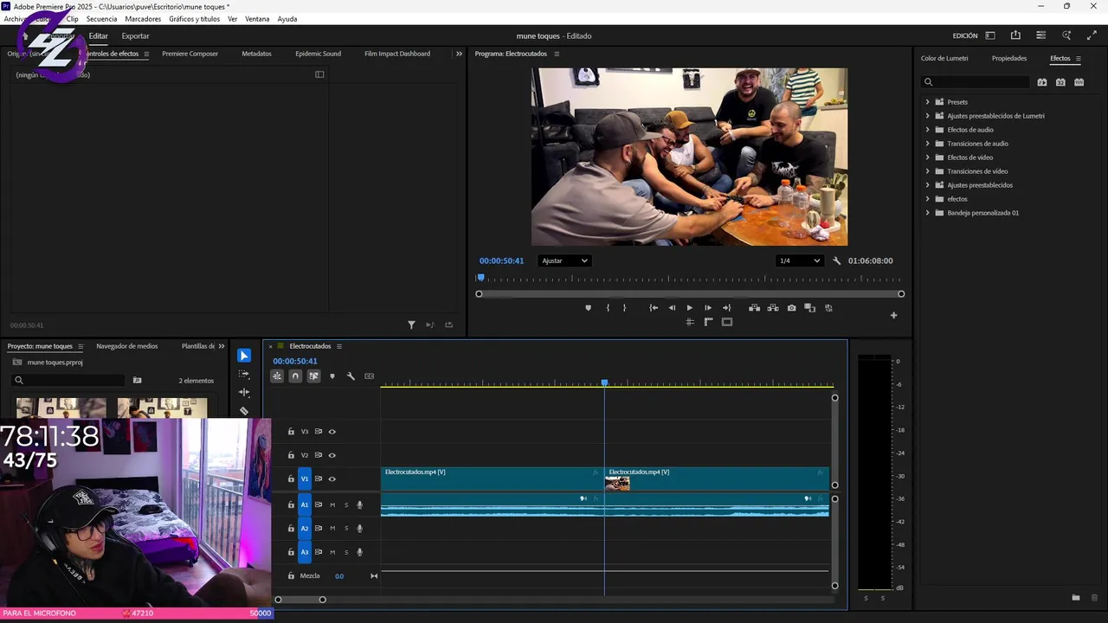This screenshot has width=1108, height=623.
Task: Mark Out point in Program monitor
Action: click(x=624, y=308)
